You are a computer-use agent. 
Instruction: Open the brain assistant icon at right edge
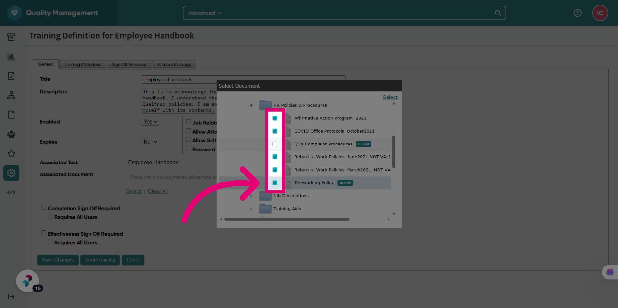point(610,272)
